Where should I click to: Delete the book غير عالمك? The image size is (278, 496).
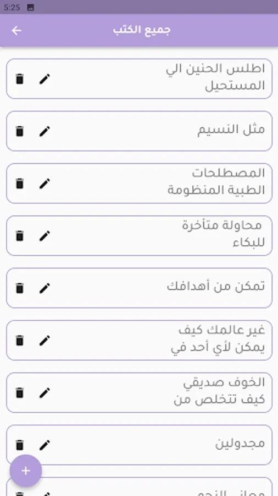pyautogui.click(x=20, y=341)
